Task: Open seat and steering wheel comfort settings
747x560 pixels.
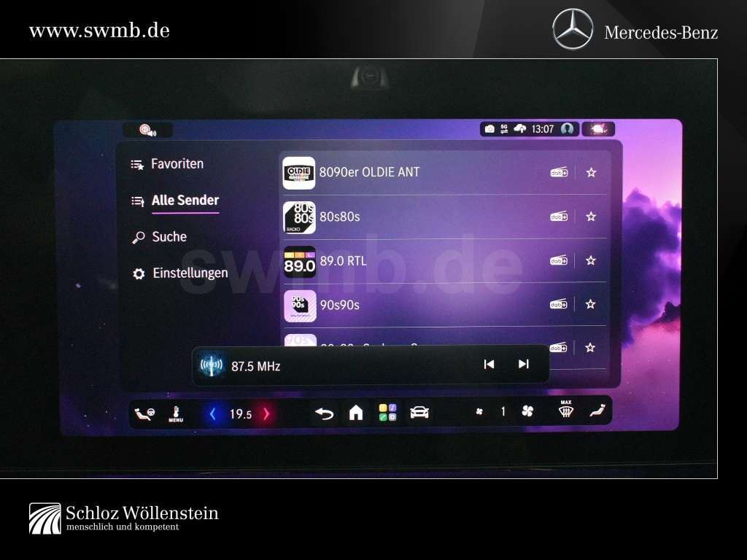Action: [x=144, y=413]
